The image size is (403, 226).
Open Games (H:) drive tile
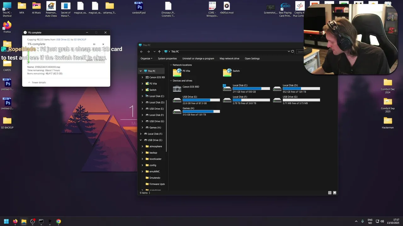tap(196, 112)
